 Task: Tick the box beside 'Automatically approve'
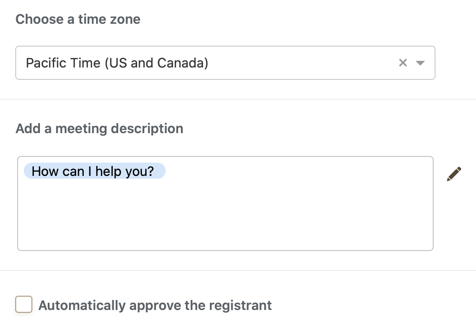tap(24, 304)
